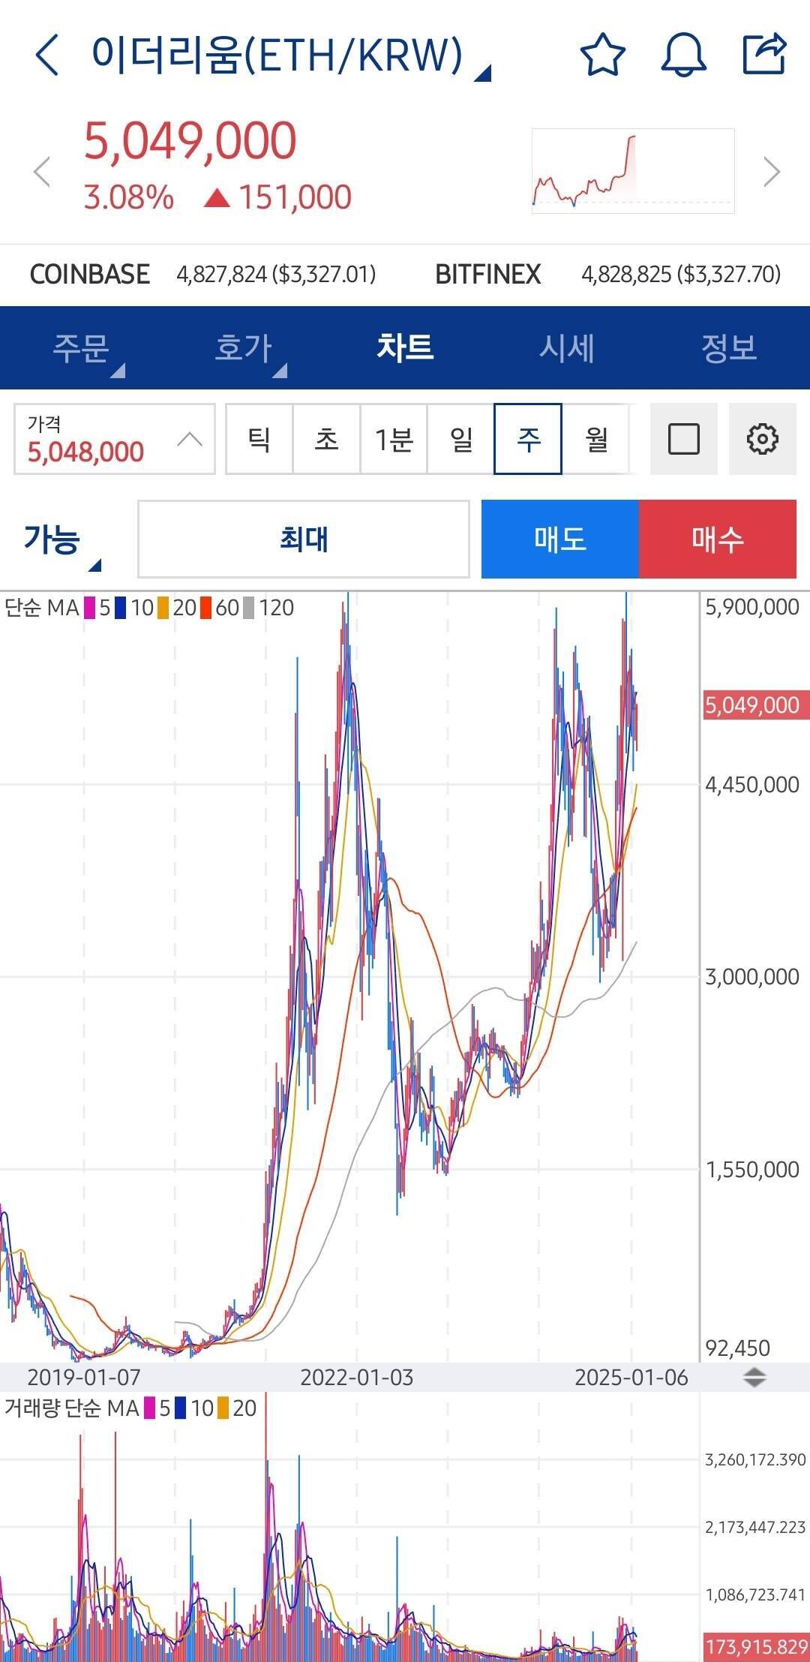Select the 일 daily interval

point(460,439)
